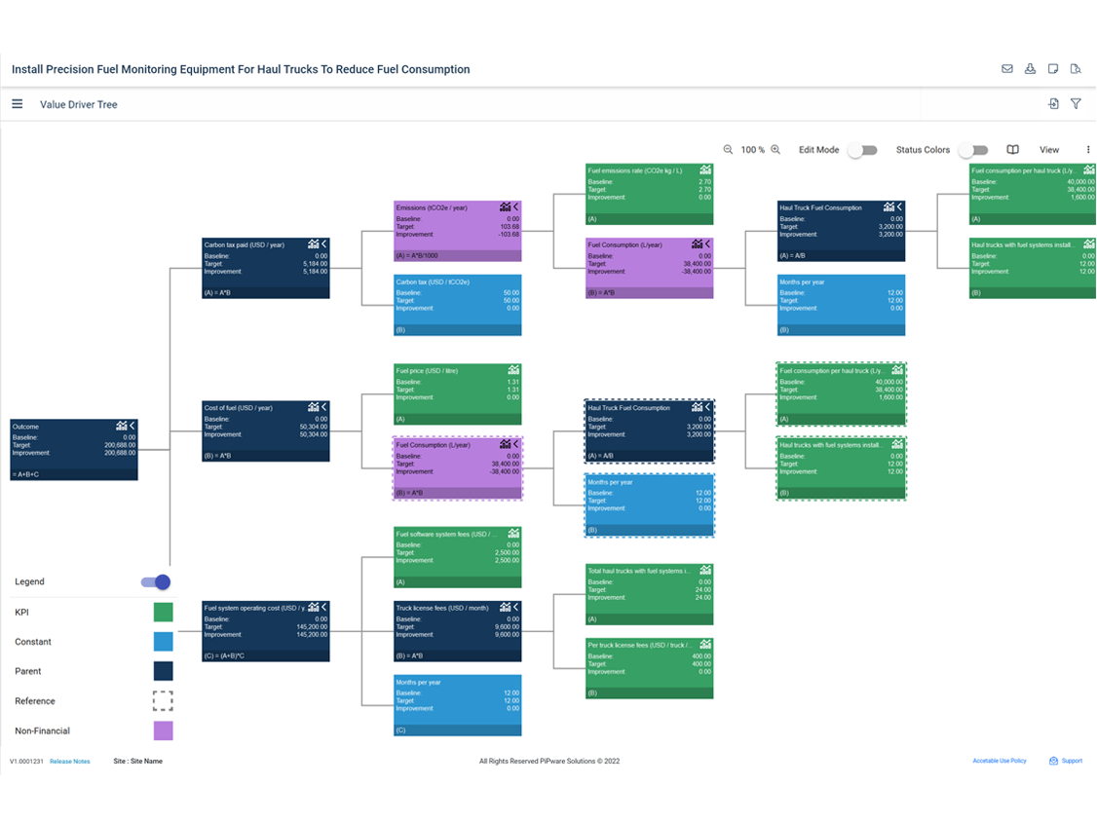Click the zoom out magnifier

(728, 150)
